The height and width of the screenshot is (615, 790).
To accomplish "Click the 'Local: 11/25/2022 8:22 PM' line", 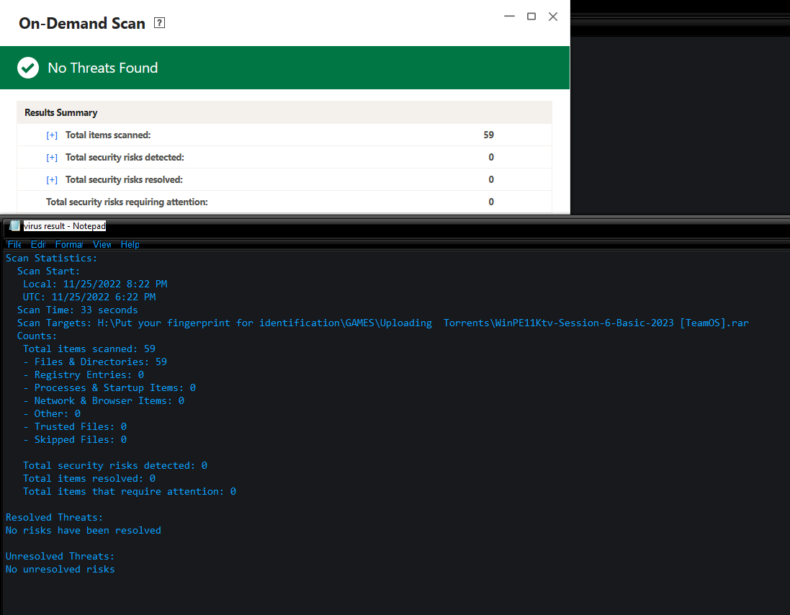I will [95, 284].
